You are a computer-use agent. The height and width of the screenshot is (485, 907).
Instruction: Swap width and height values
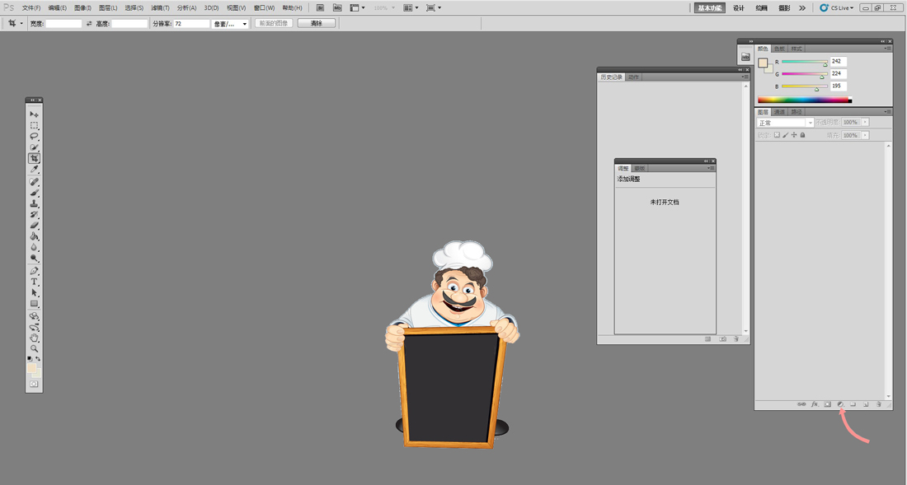pos(89,24)
